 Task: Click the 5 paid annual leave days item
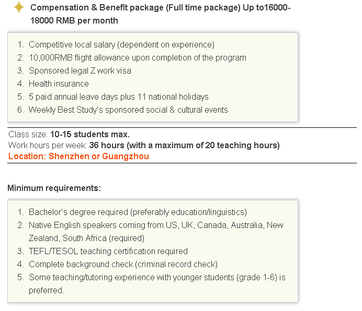click(x=118, y=97)
